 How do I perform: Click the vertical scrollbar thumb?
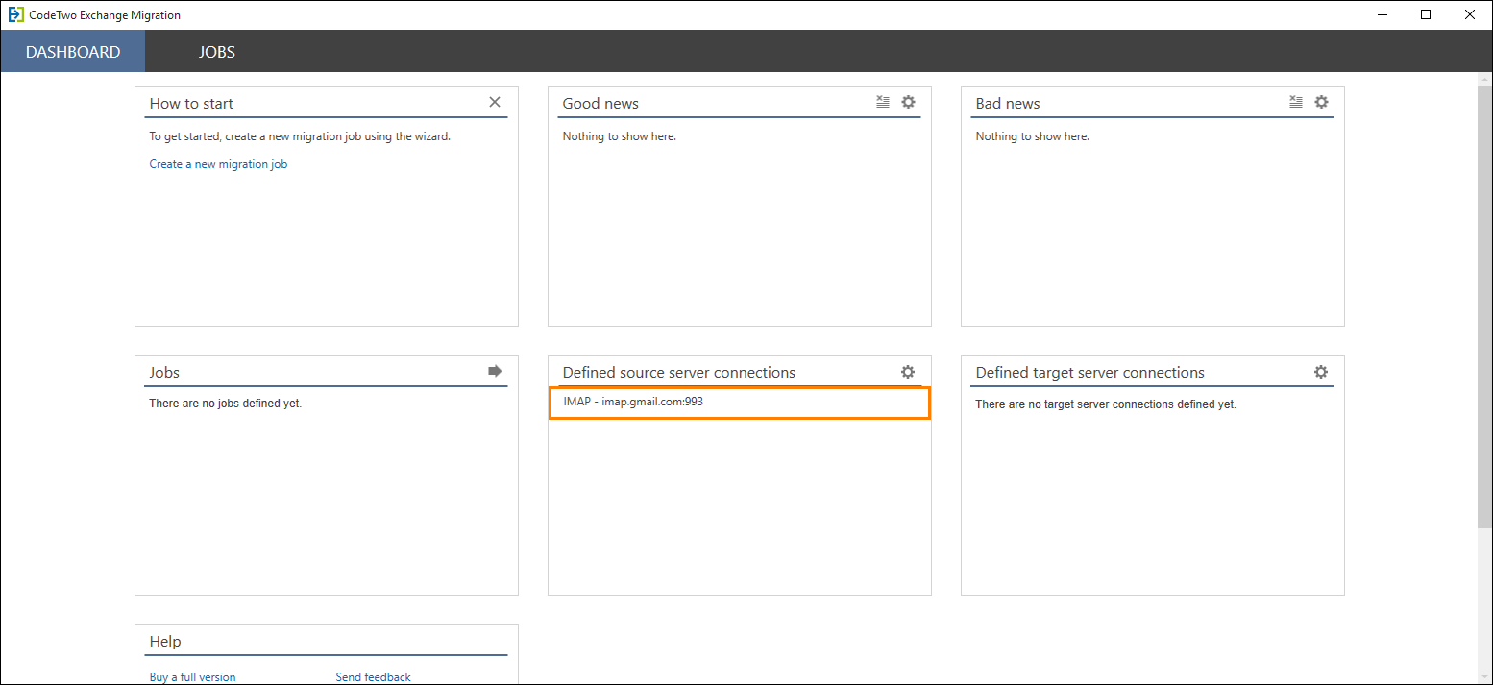(1484, 307)
